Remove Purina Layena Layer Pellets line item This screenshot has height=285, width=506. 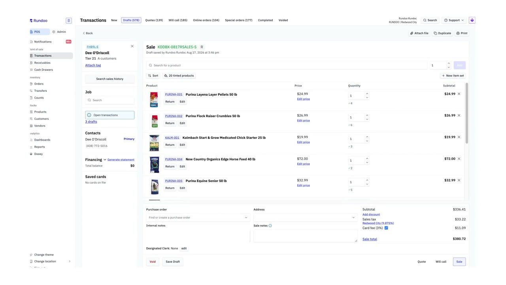pos(459,94)
